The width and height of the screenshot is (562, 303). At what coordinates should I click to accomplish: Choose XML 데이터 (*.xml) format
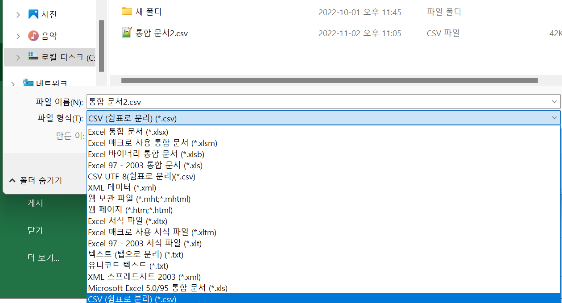[x=323, y=187]
